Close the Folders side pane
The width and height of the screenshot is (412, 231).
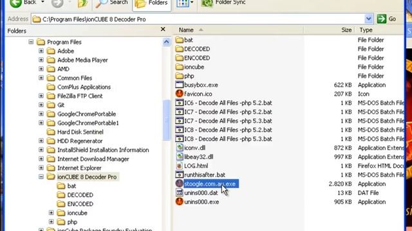pyautogui.click(x=163, y=30)
